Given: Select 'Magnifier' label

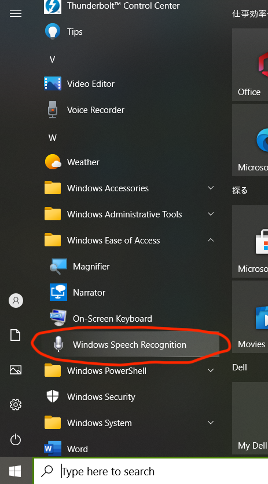Looking at the screenshot, I should (x=91, y=267).
